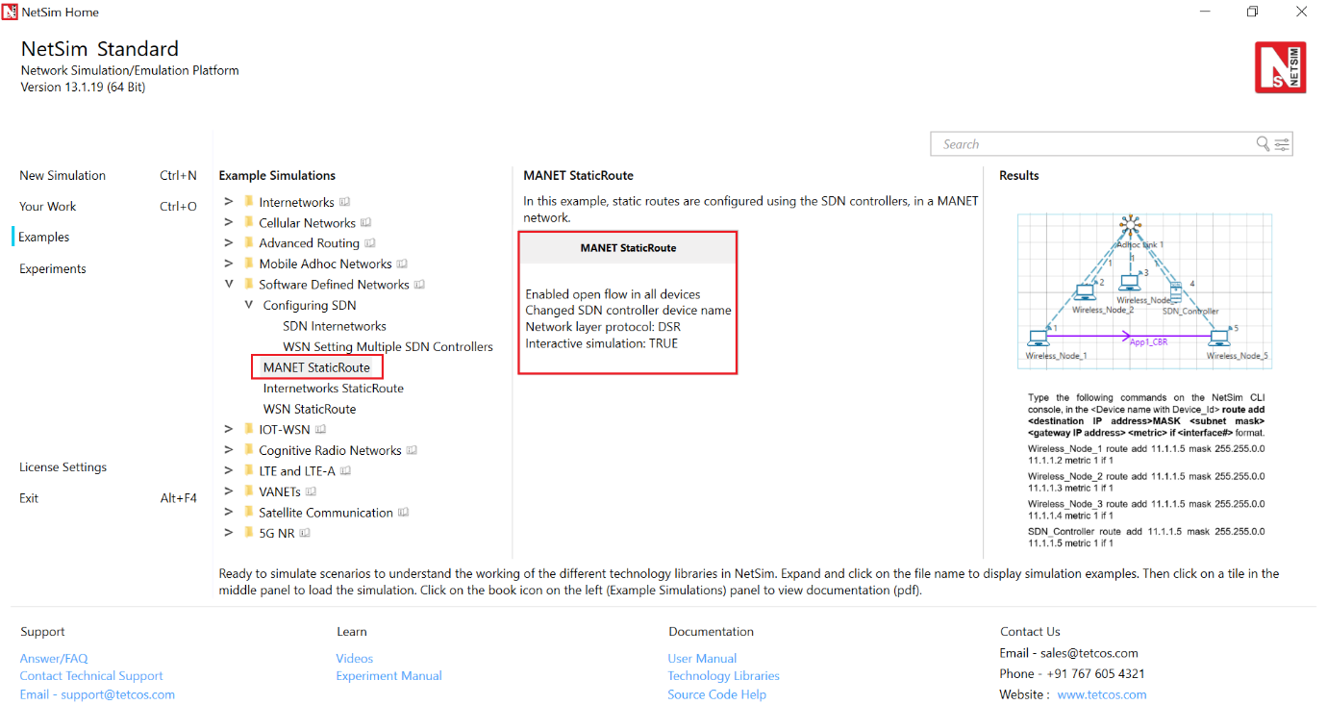Open the Satellite Communication book icon
The image size is (1327, 705).
click(x=404, y=513)
